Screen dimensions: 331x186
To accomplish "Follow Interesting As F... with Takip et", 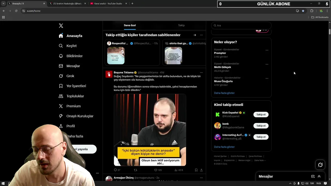I will click(261, 137).
